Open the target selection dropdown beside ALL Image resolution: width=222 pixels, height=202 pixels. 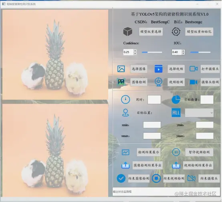coord(199,113)
